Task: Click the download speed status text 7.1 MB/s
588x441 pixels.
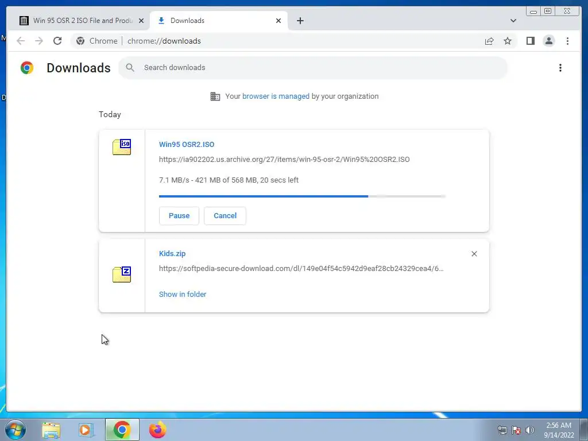Action: [x=229, y=180]
